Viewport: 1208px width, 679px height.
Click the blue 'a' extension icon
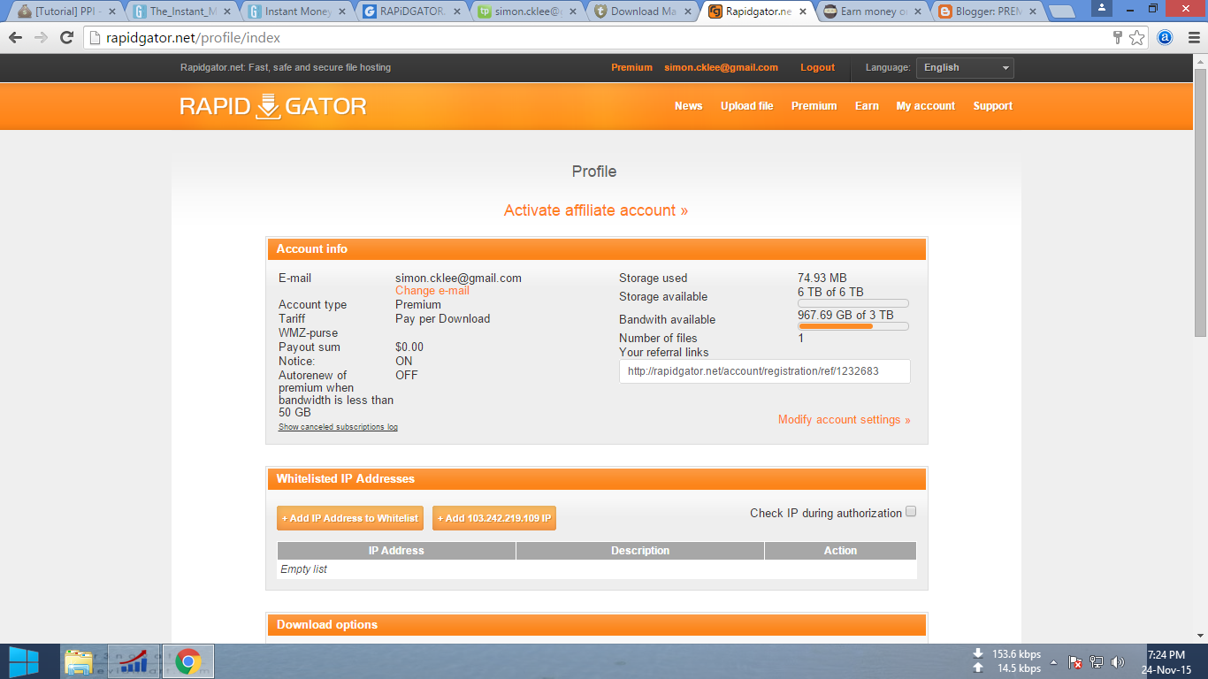[1165, 38]
